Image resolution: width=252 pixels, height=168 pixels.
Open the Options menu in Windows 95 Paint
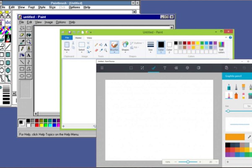(x=61, y=22)
